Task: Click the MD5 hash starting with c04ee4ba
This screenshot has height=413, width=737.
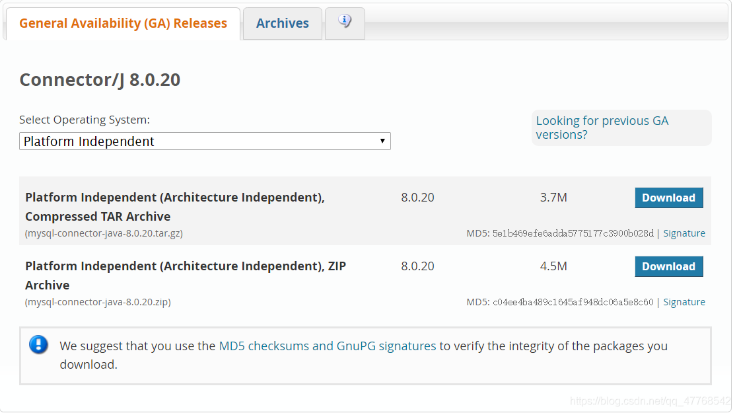Action: pyautogui.click(x=573, y=302)
